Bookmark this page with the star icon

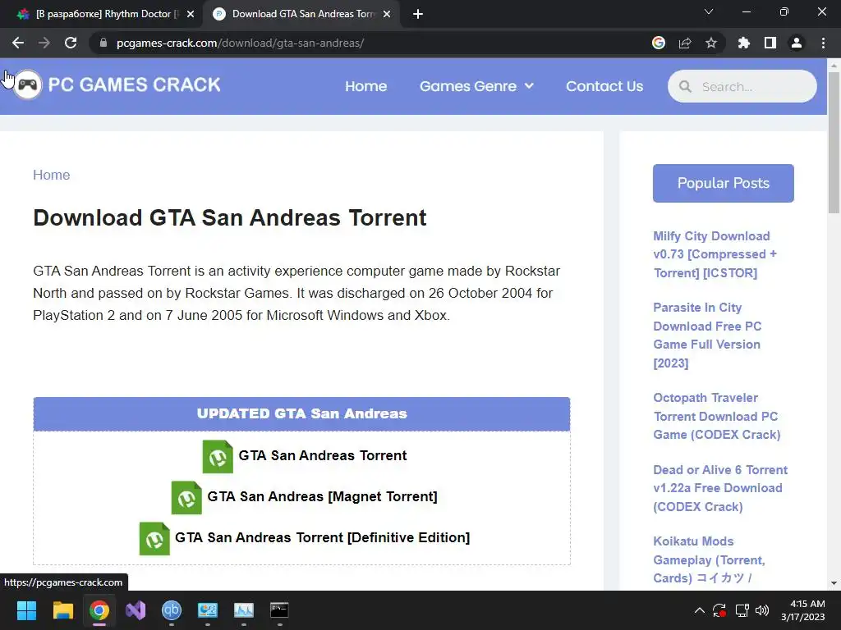(711, 43)
